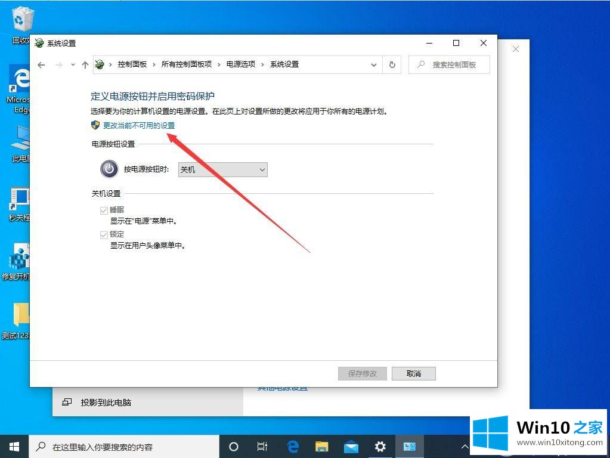Open Mail app from taskbar
The image size is (610, 458).
(351, 447)
